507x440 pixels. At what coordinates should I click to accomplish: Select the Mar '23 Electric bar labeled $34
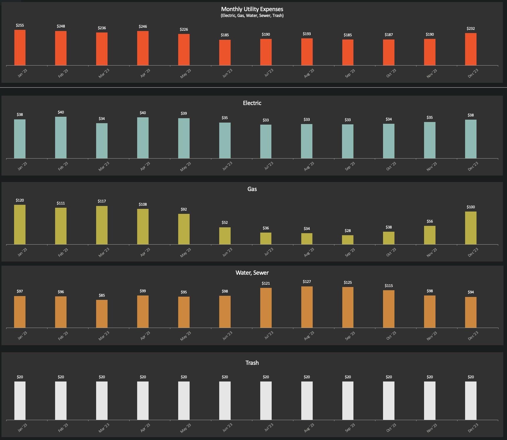102,141
